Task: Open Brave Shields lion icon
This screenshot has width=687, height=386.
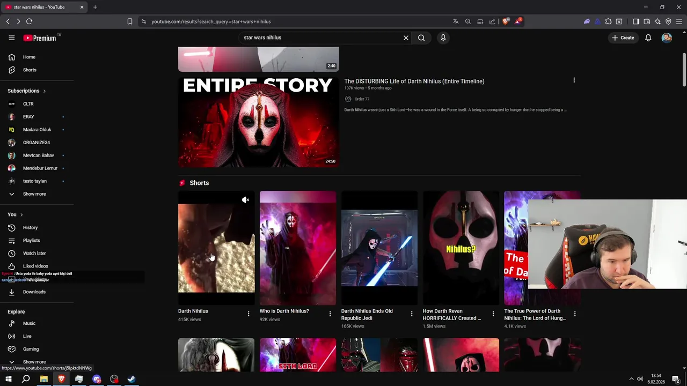Action: coord(506,21)
